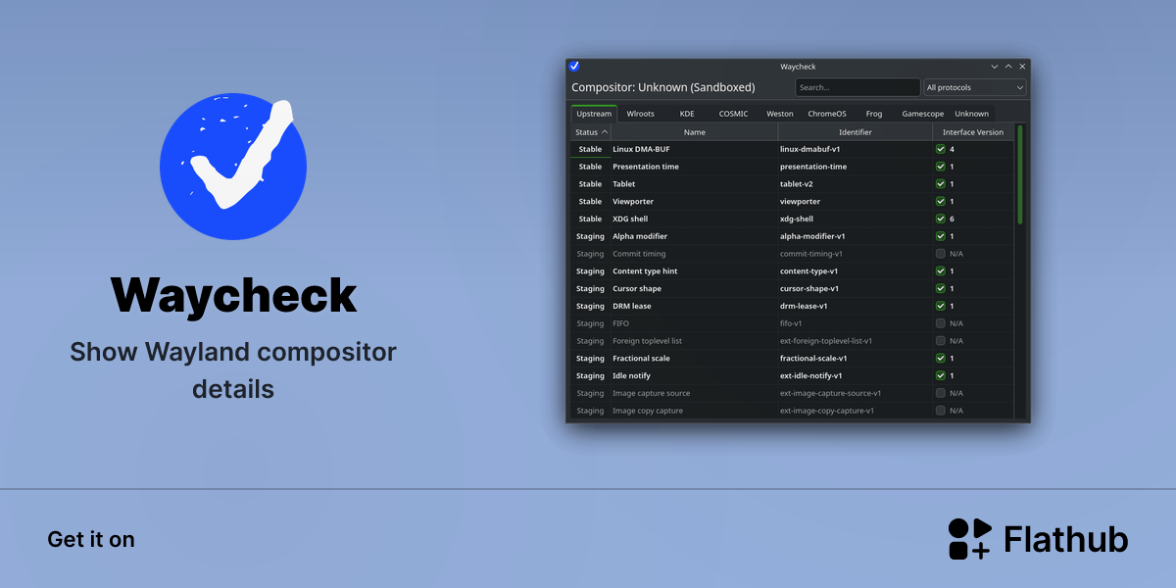This screenshot has height=588, width=1176.
Task: Toggle the XDG shell checkbox
Action: [x=941, y=219]
